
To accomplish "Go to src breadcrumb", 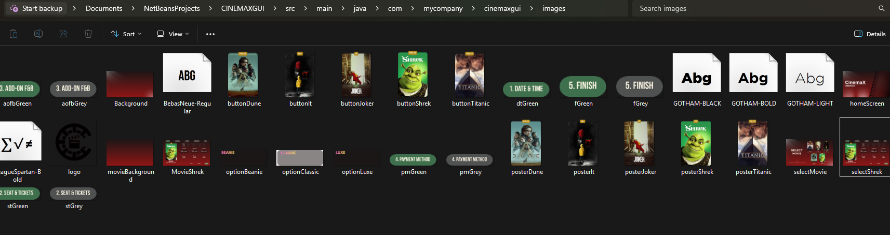I will [290, 8].
